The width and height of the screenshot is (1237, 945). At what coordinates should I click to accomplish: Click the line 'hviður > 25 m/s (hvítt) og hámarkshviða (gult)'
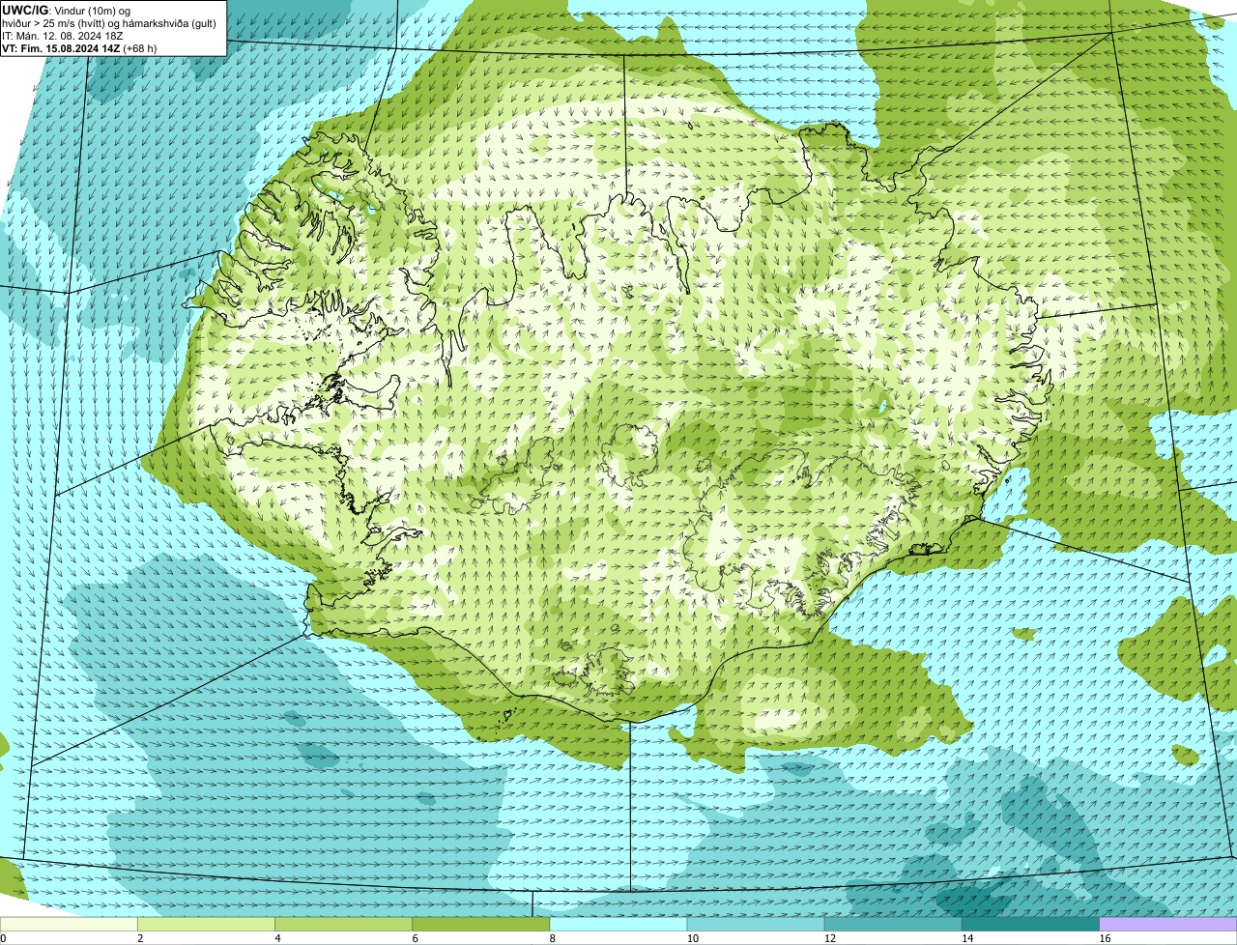(x=109, y=23)
